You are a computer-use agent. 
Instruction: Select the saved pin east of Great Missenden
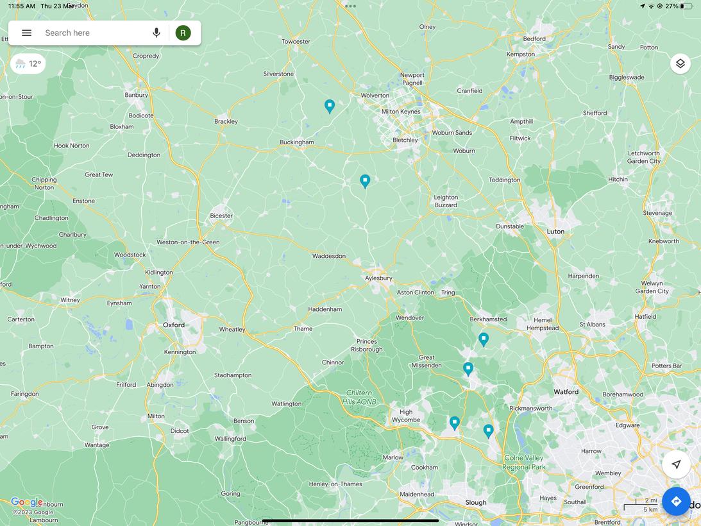point(468,369)
